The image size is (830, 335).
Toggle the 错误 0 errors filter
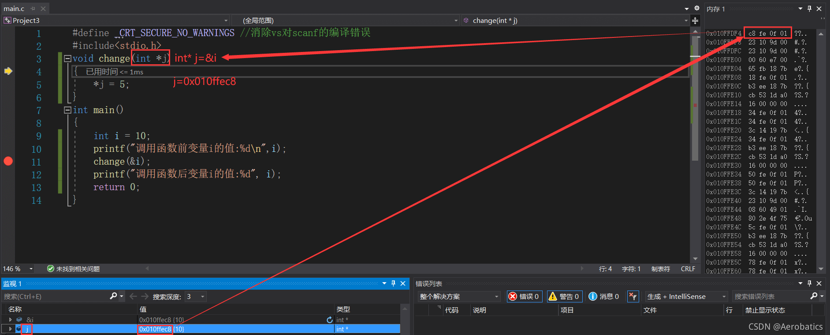click(525, 296)
